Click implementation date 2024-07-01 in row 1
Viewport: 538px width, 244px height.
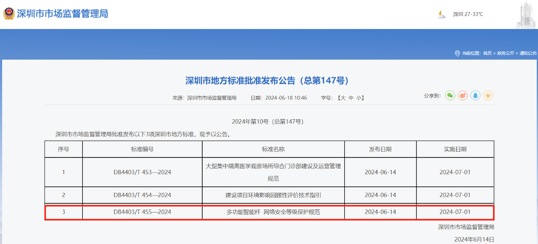click(x=455, y=172)
